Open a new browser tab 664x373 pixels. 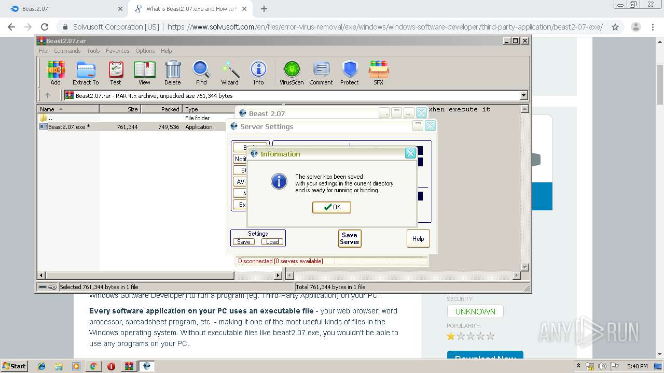pos(264,9)
